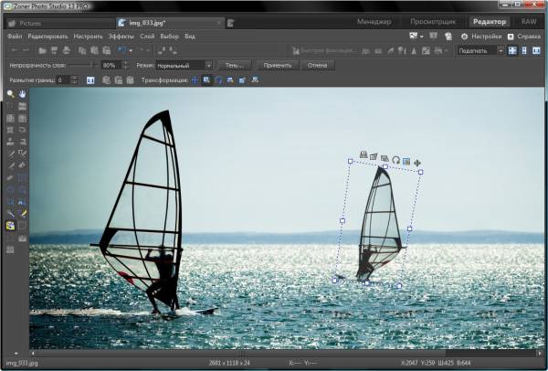
Task: Switch to the Просмотрщик tab
Action: (431, 21)
